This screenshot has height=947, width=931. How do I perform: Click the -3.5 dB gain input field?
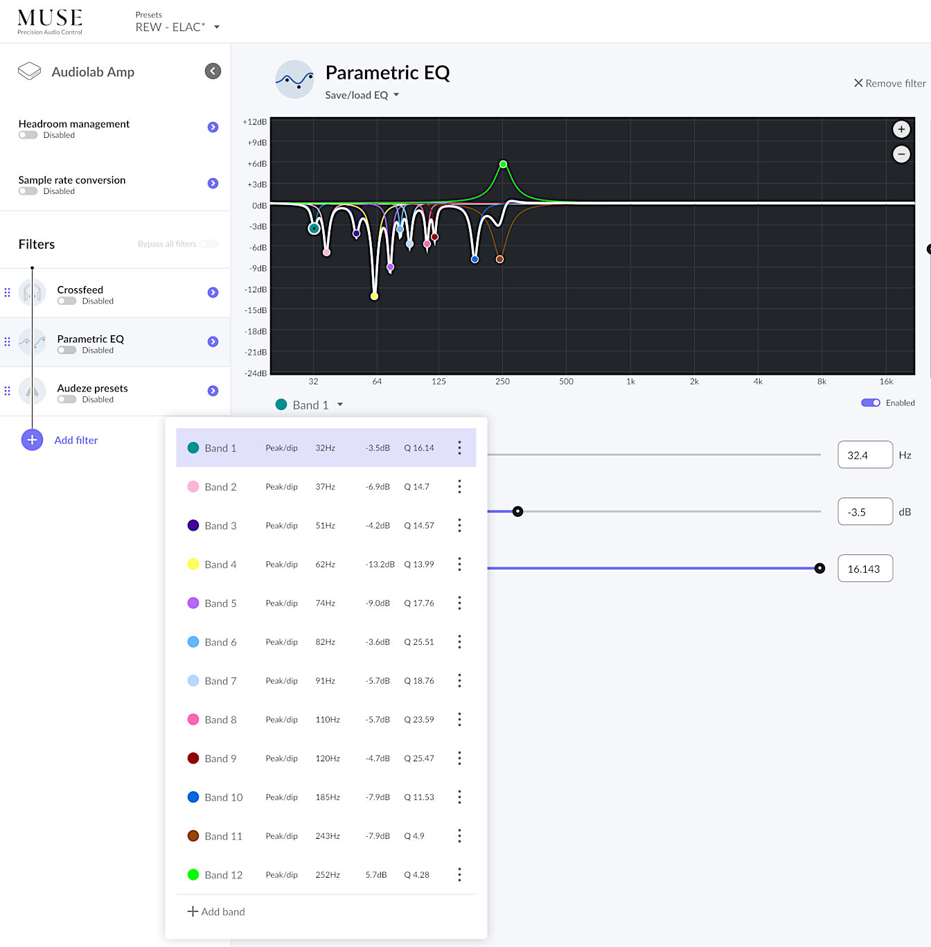(x=865, y=512)
